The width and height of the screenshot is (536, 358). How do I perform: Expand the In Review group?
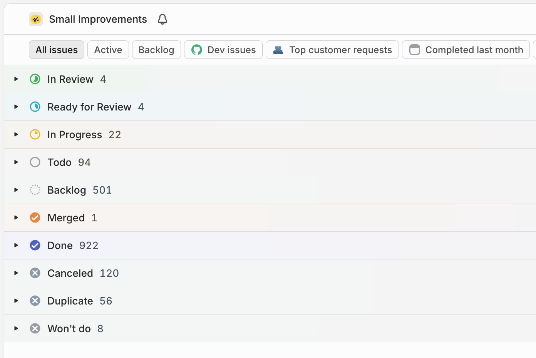pyautogui.click(x=16, y=79)
